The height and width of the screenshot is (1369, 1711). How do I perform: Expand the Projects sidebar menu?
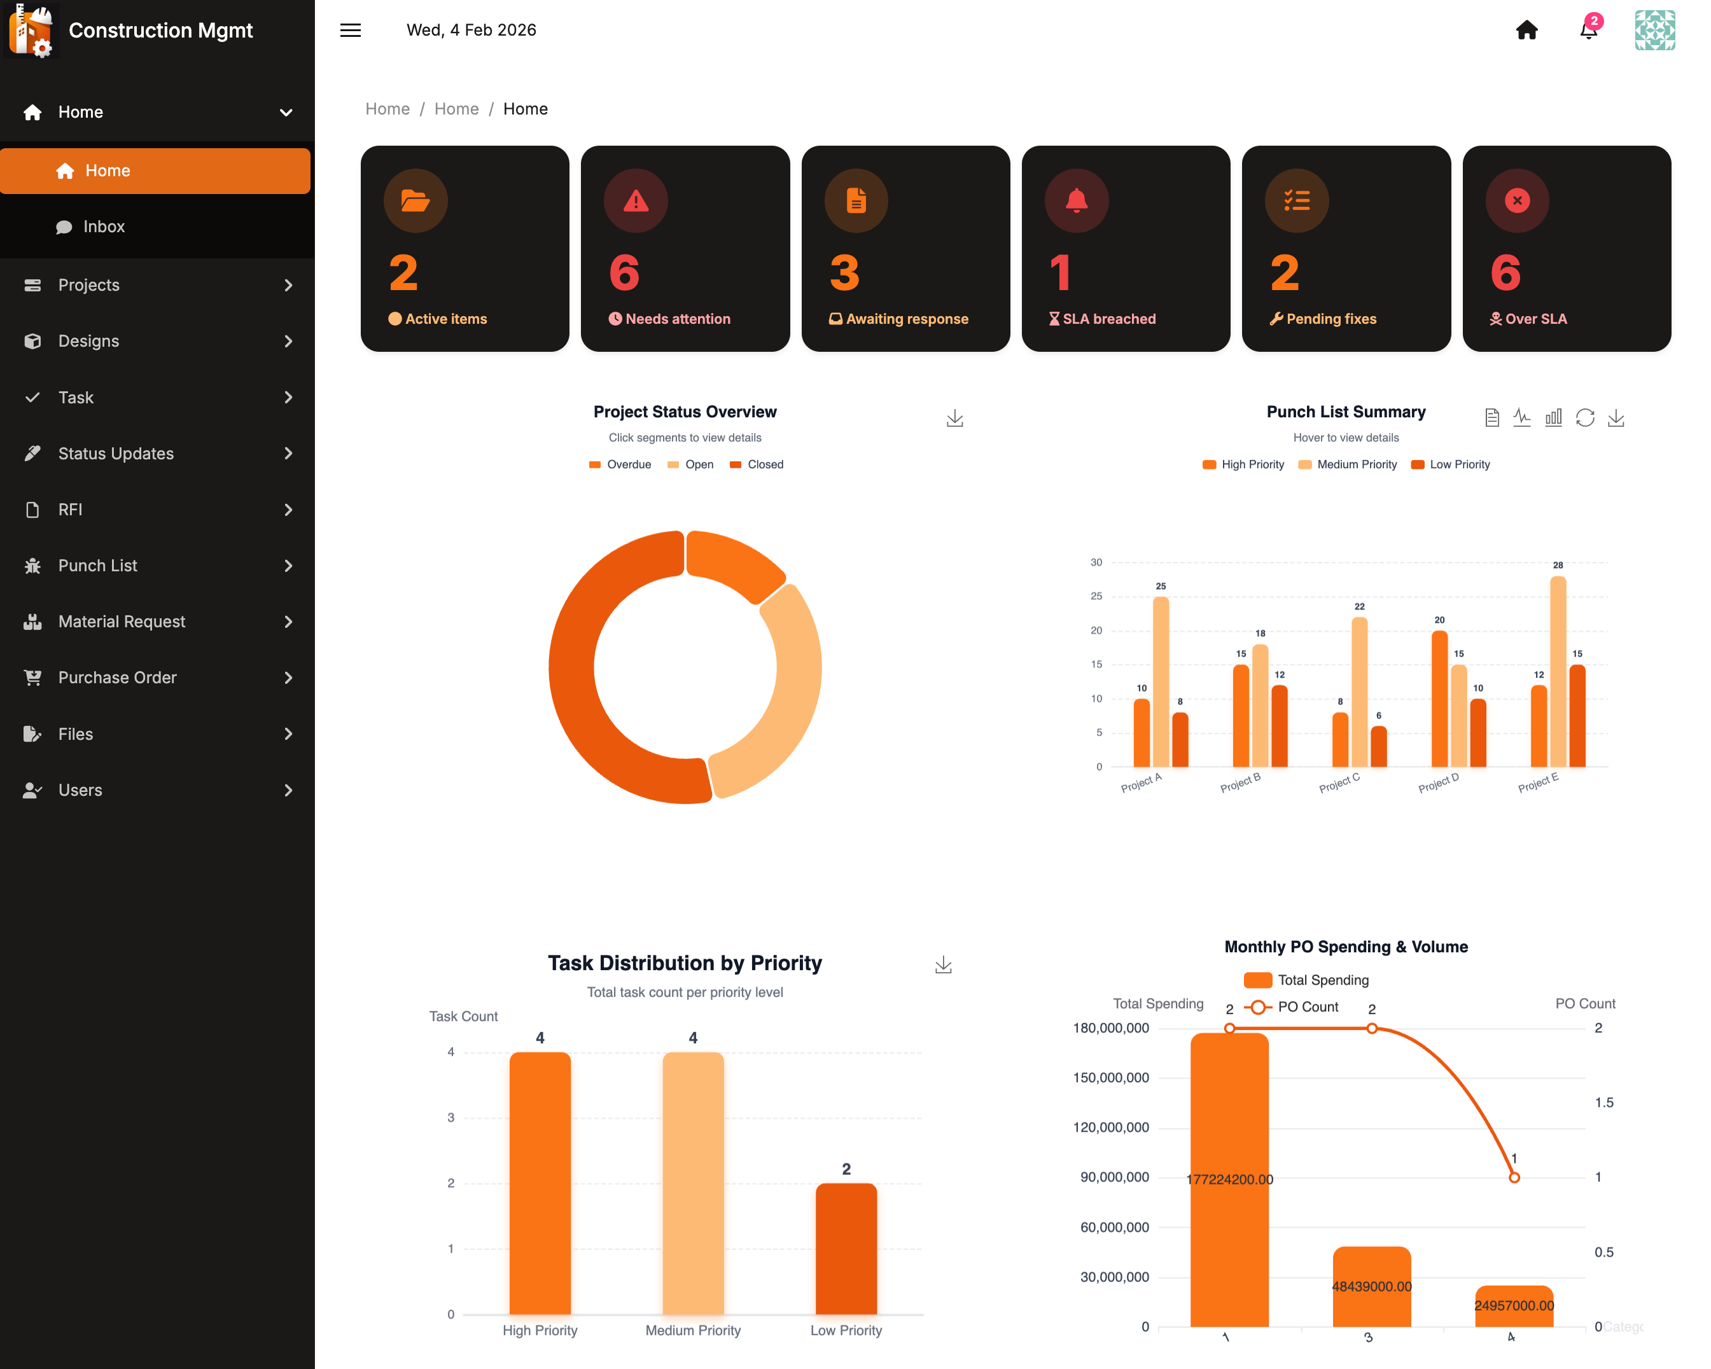(157, 285)
